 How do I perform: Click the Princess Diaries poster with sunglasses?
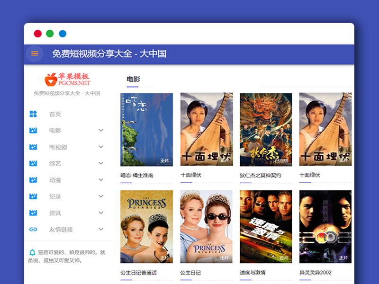(206, 227)
